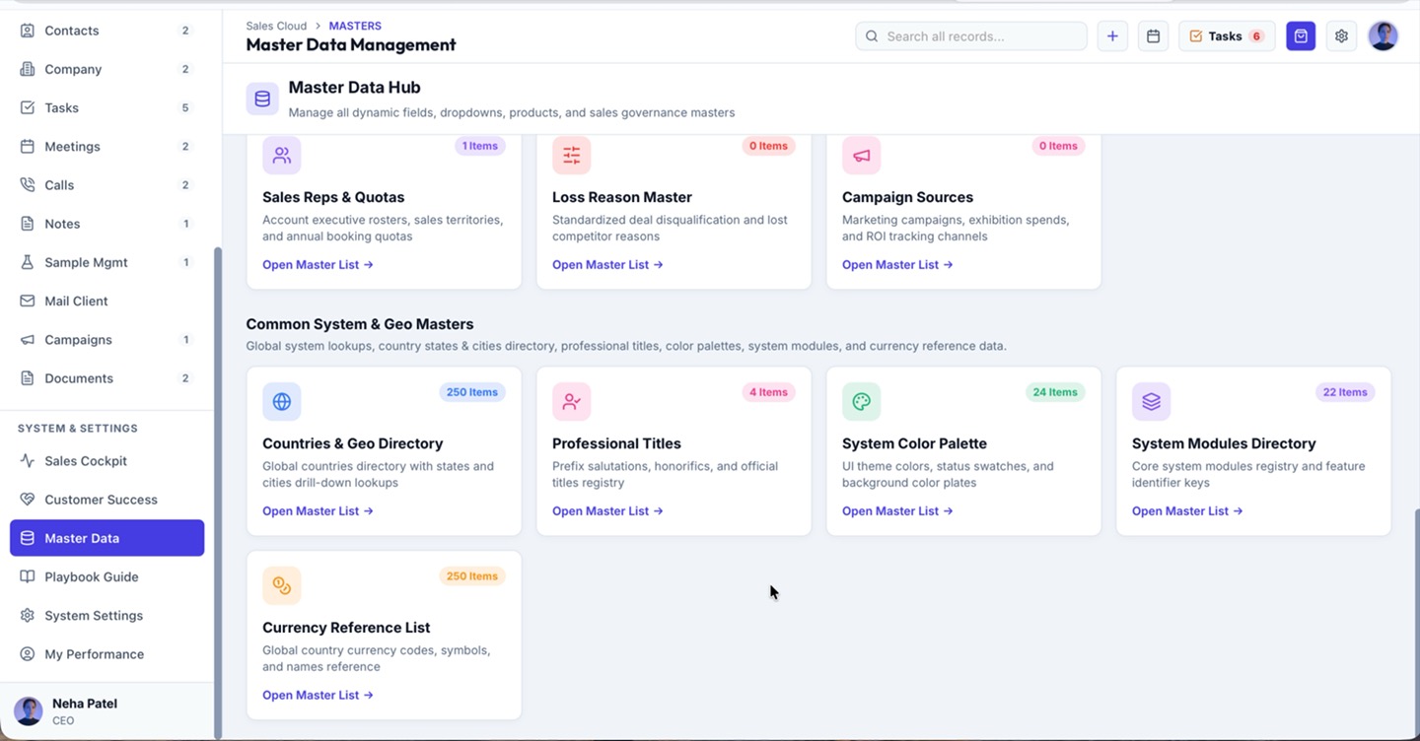1420x741 pixels.
Task: Click the System Modules Directory layers icon
Action: pos(1152,402)
